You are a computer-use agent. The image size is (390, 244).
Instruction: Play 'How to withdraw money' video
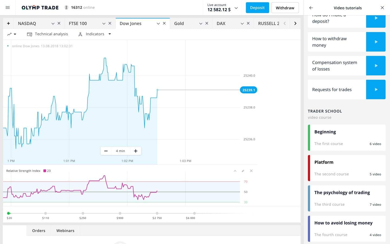(x=376, y=42)
